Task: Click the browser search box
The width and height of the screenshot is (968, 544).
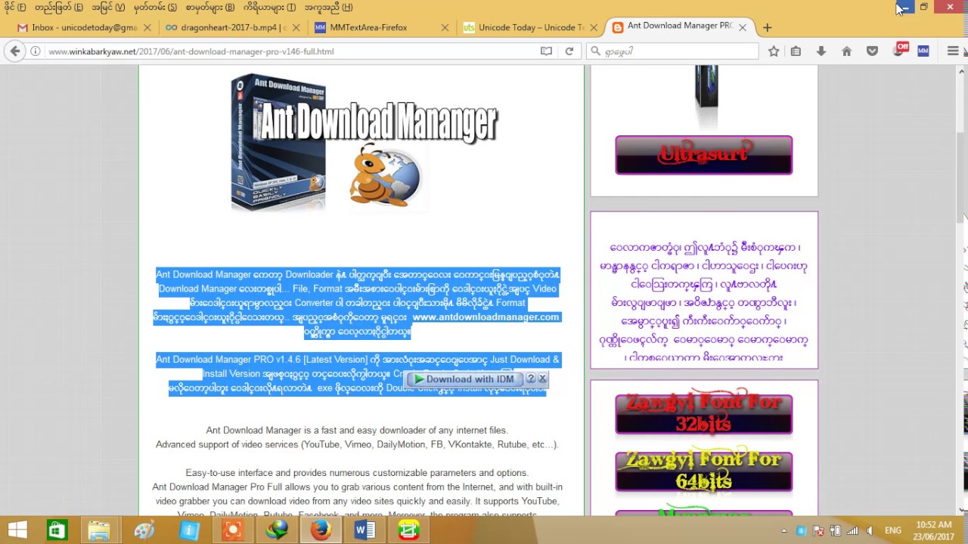Action: pos(673,51)
